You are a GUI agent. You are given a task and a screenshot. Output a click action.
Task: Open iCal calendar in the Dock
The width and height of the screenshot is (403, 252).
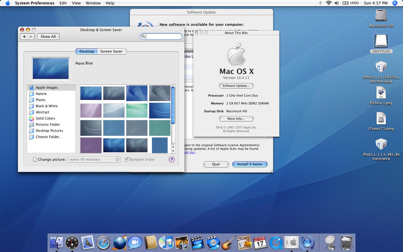[260, 242]
